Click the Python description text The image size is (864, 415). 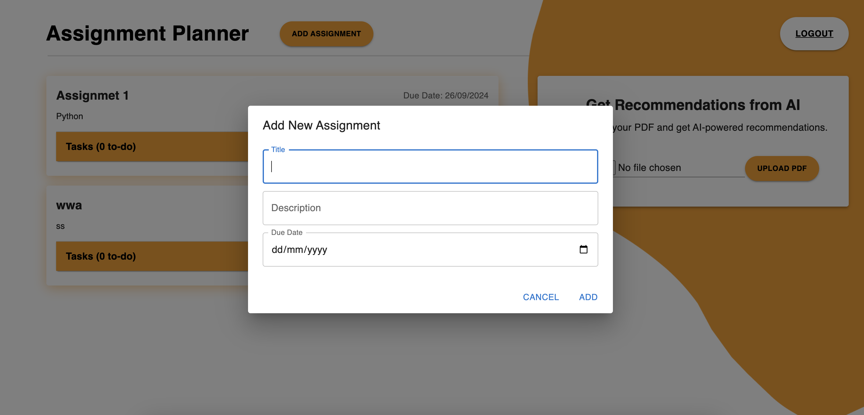[70, 116]
